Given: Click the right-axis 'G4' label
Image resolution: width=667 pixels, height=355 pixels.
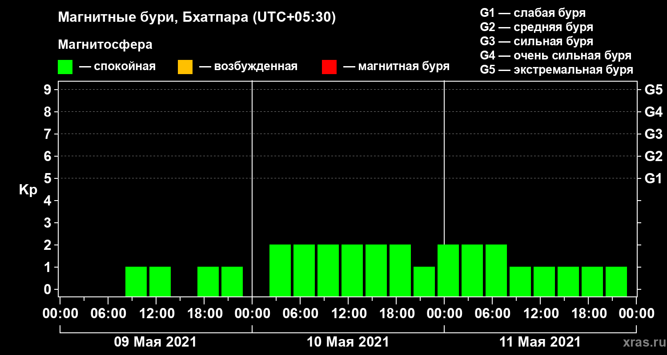Looking at the screenshot, I should (x=653, y=112).
